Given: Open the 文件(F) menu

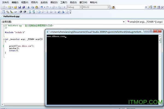Looking at the screenshot, I should point(5,2).
